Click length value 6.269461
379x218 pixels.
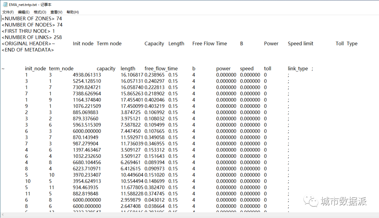click(131, 163)
